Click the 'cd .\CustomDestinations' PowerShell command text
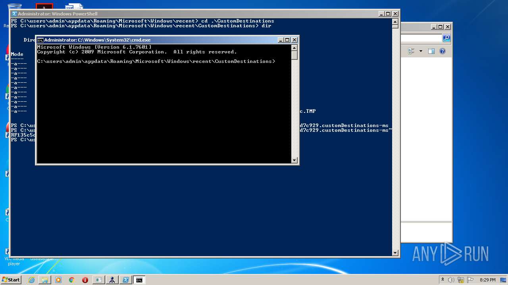 (238, 21)
